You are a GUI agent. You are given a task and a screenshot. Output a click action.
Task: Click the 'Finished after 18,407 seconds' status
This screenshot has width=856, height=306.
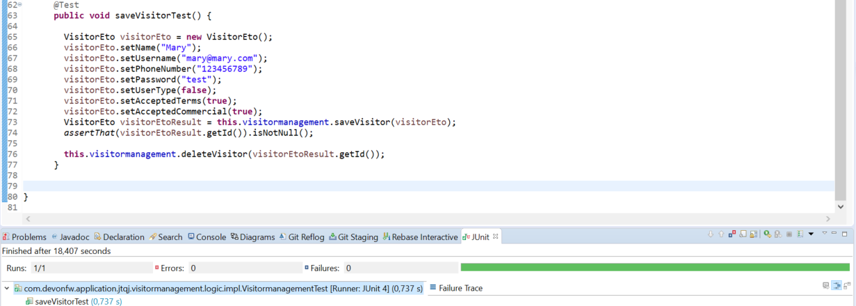(x=56, y=251)
